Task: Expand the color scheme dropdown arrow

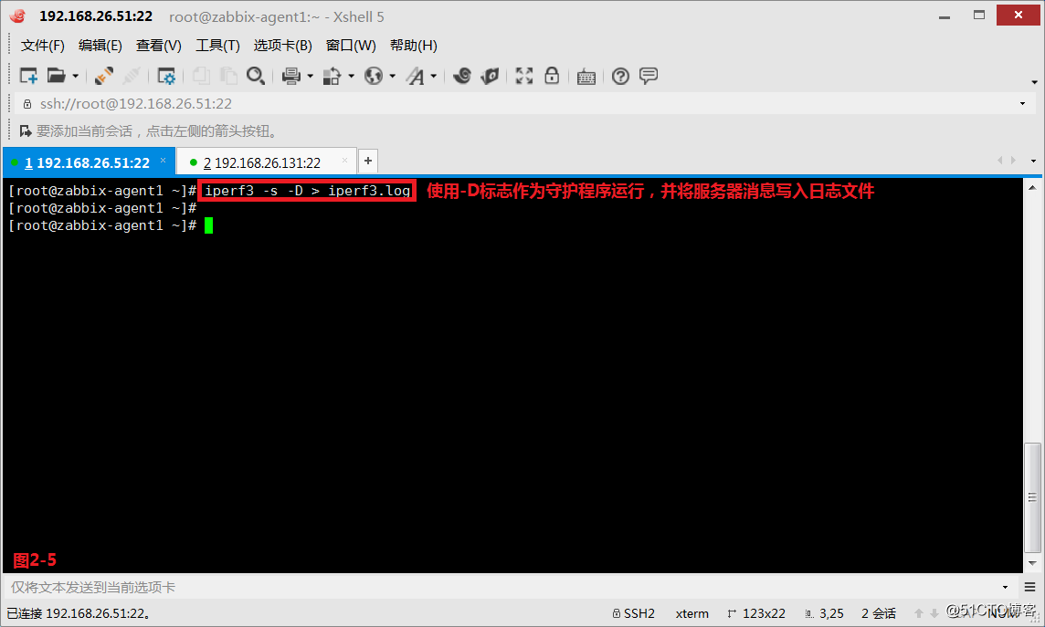Action: click(351, 77)
